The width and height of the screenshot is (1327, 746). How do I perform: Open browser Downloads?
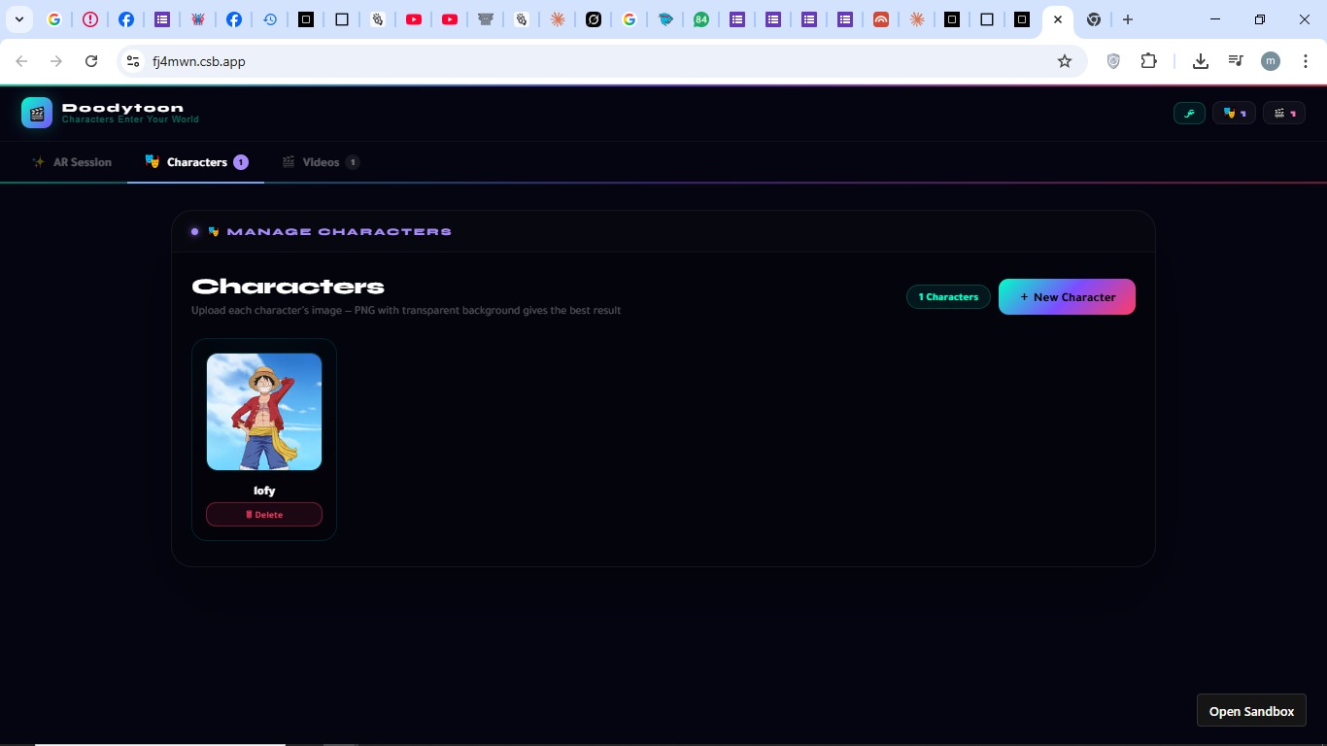[1201, 61]
